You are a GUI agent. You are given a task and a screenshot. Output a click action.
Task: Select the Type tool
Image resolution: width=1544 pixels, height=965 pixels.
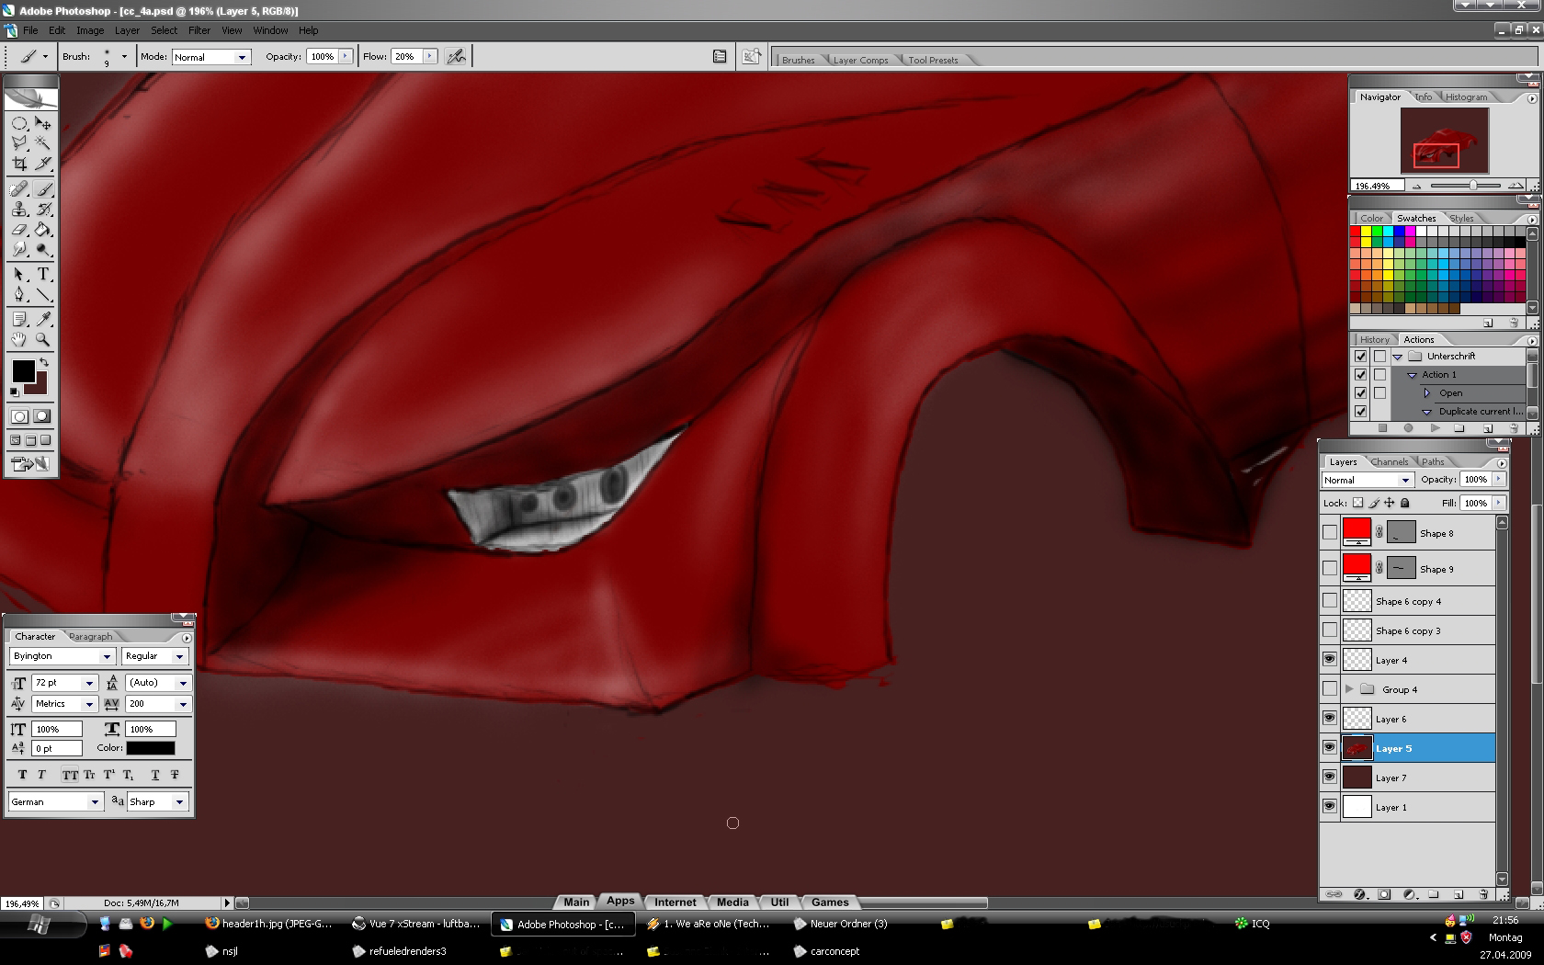pyautogui.click(x=42, y=275)
